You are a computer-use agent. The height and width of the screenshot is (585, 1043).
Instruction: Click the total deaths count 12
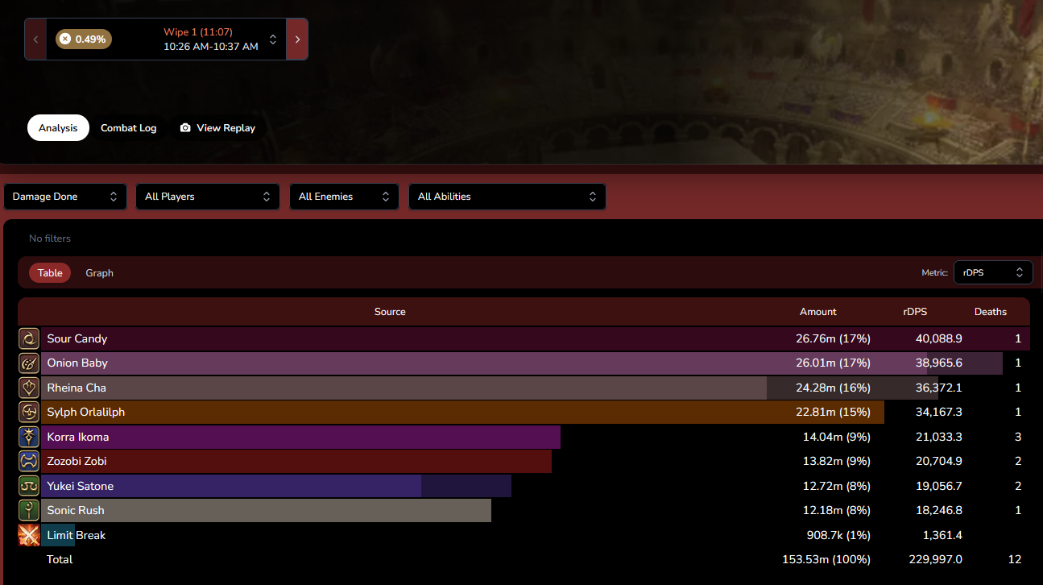click(1015, 559)
